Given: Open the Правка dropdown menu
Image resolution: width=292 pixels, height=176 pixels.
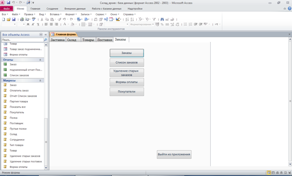Looking at the screenshot, I should tap(29, 14).
